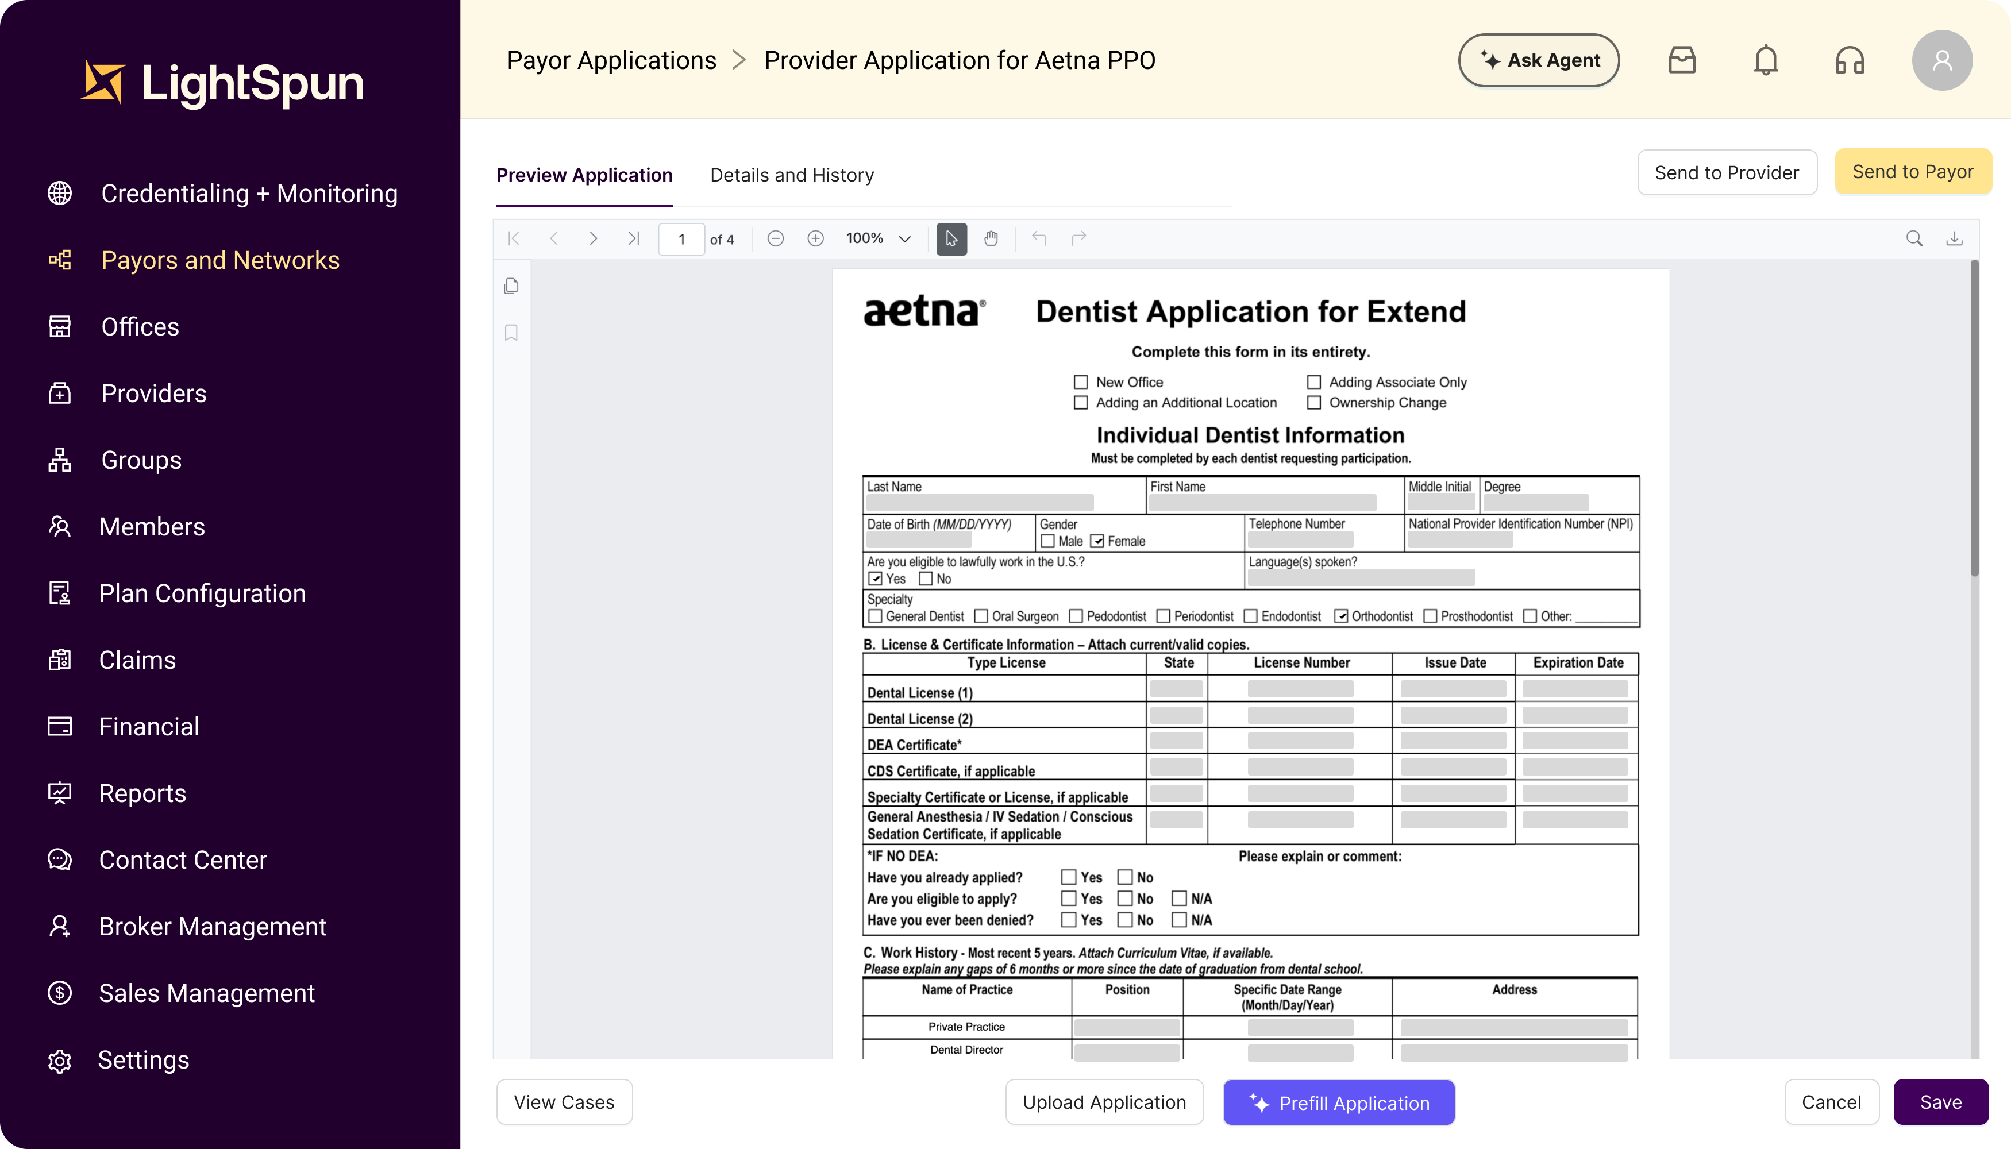The height and width of the screenshot is (1149, 2011).
Task: Uncheck the Orthodontist specialty box
Action: 1341,616
